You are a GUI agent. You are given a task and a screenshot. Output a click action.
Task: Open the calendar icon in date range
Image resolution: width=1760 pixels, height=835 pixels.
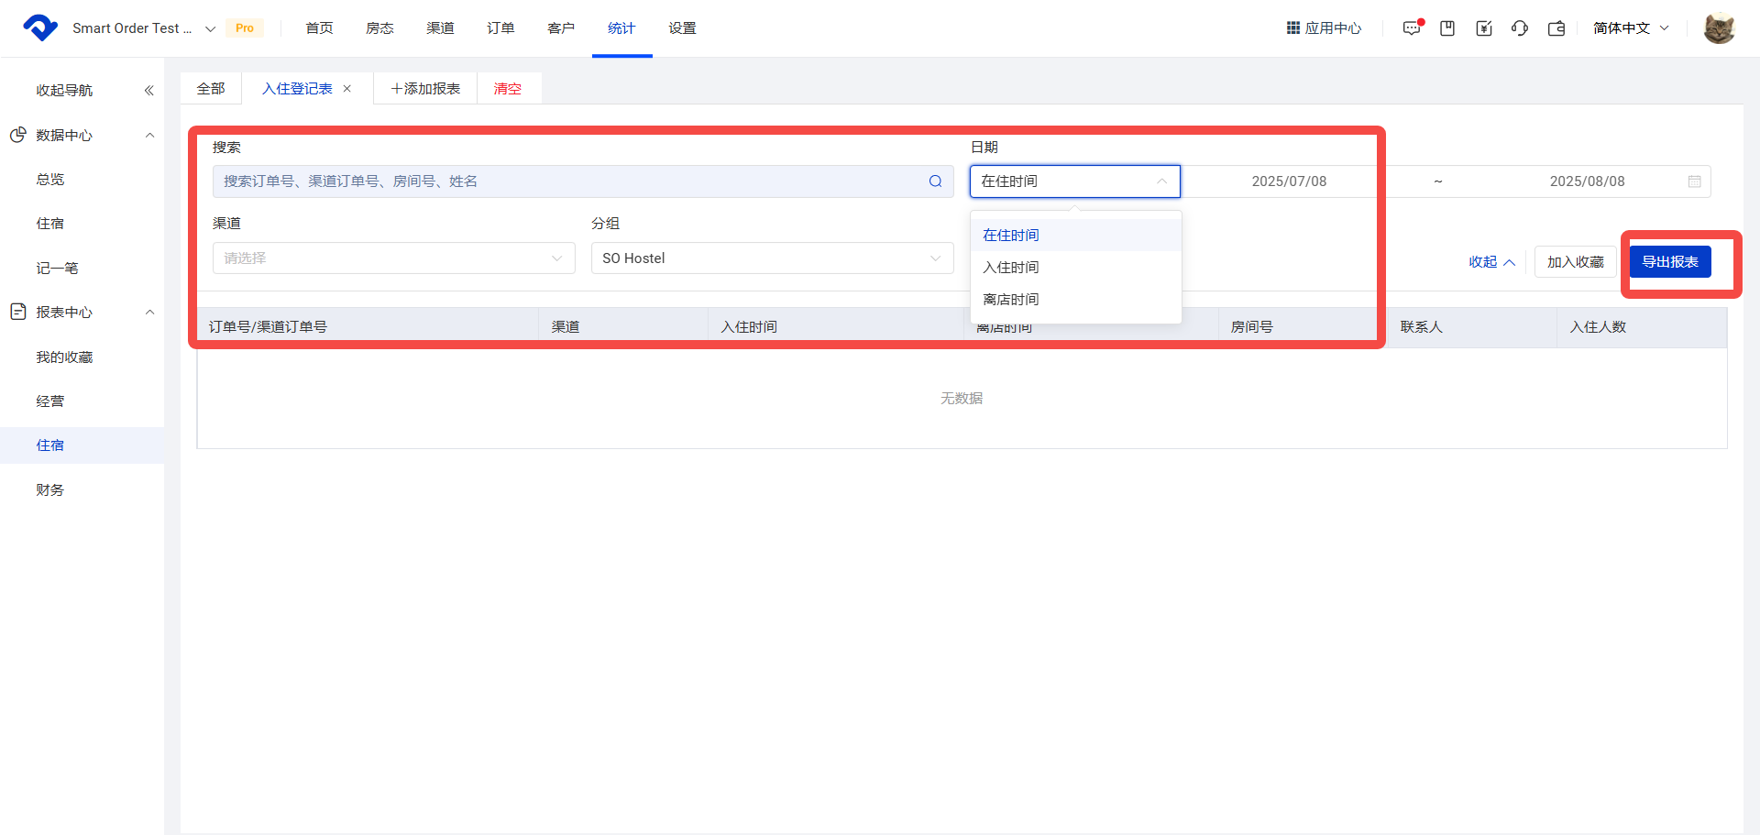pyautogui.click(x=1694, y=181)
